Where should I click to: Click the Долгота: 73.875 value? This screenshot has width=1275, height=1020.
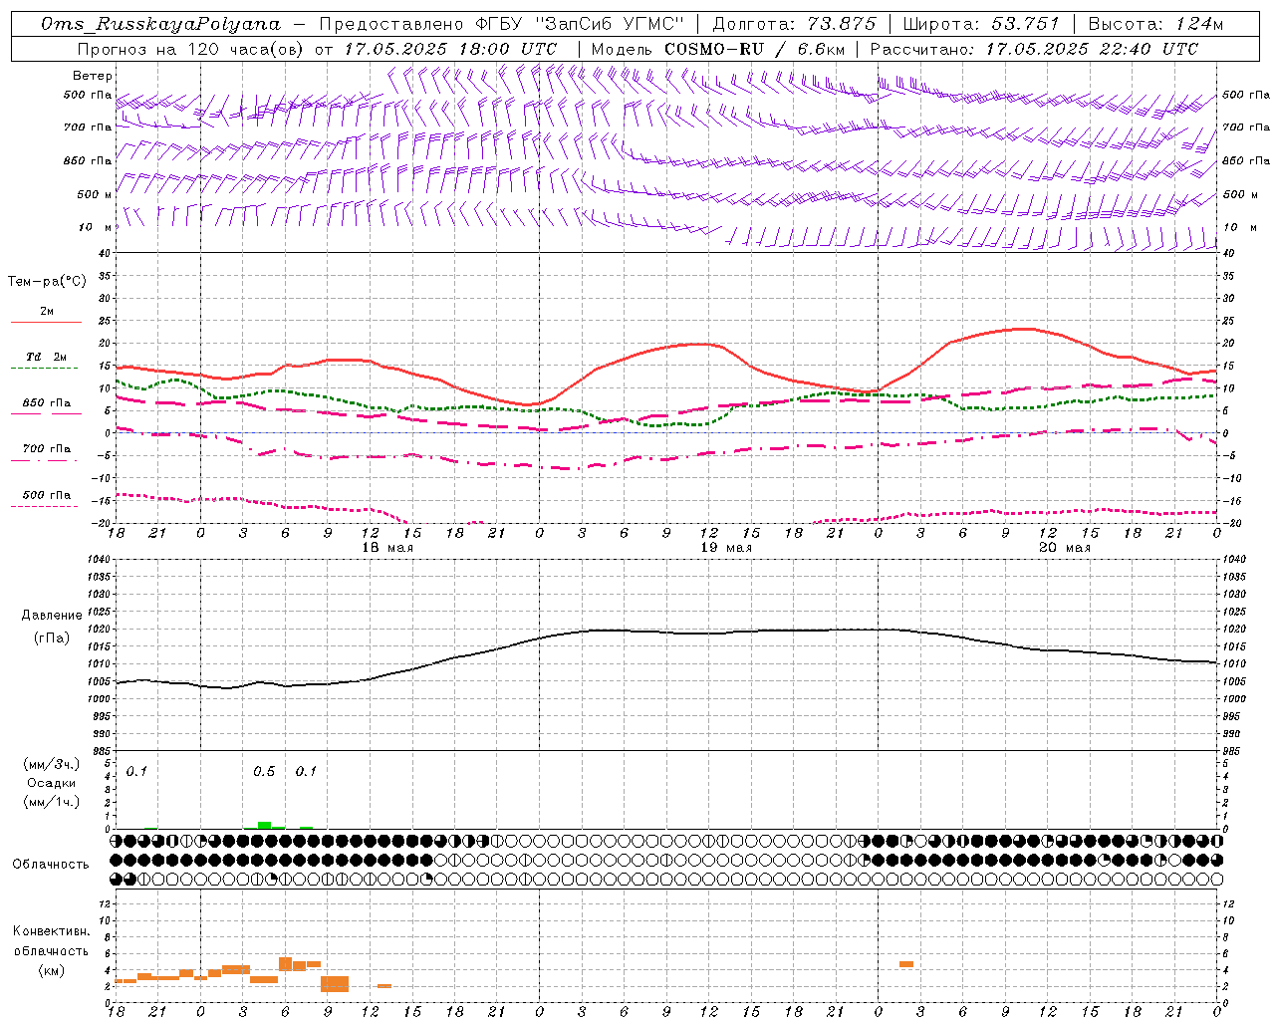[794, 24]
